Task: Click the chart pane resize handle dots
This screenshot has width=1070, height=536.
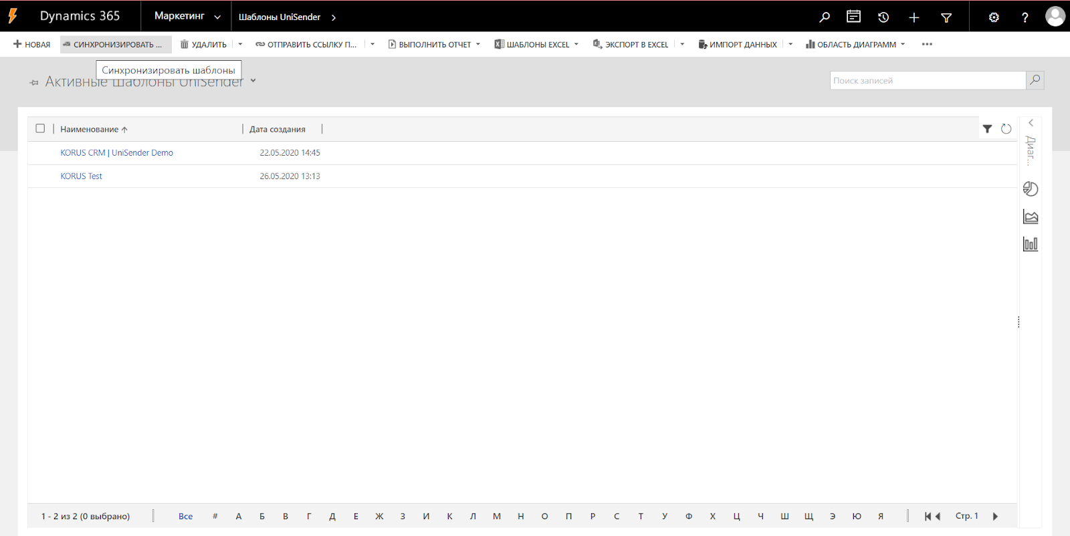Action: point(1019,322)
